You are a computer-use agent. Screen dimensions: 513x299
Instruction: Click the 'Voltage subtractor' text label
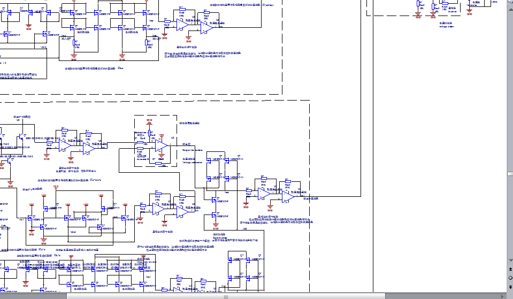click(194, 162)
